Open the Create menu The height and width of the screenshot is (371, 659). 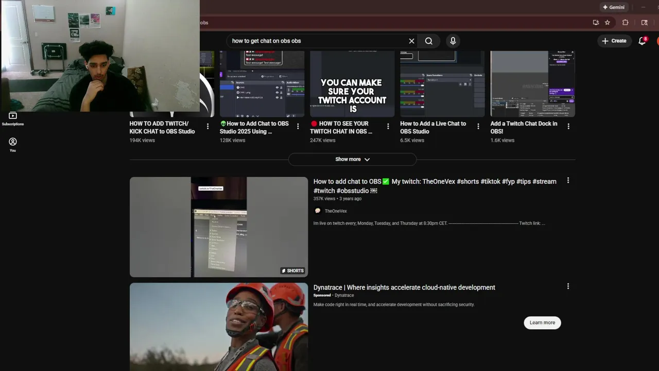pyautogui.click(x=614, y=41)
